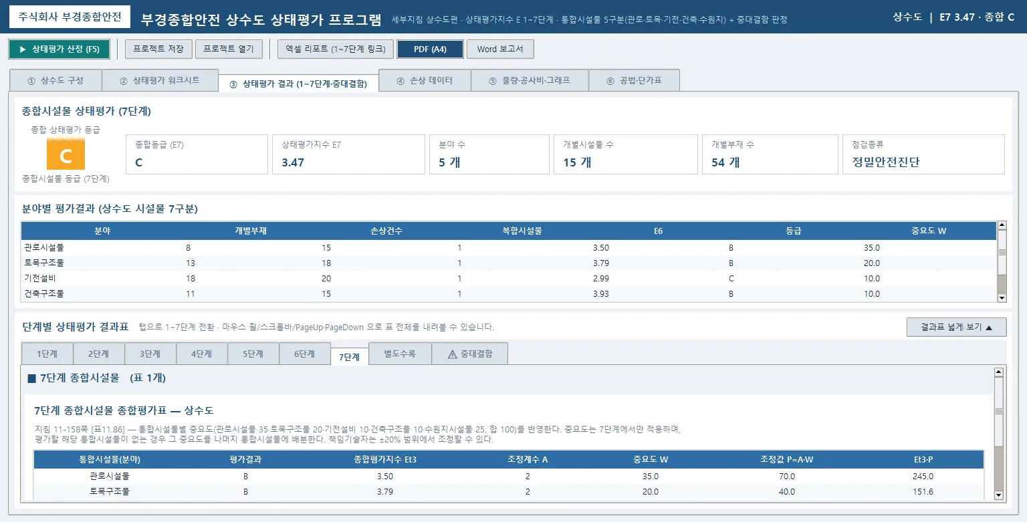1027x522 pixels.
Task: Select the 토목구조물 row in 분야별 table
Action: (x=509, y=263)
